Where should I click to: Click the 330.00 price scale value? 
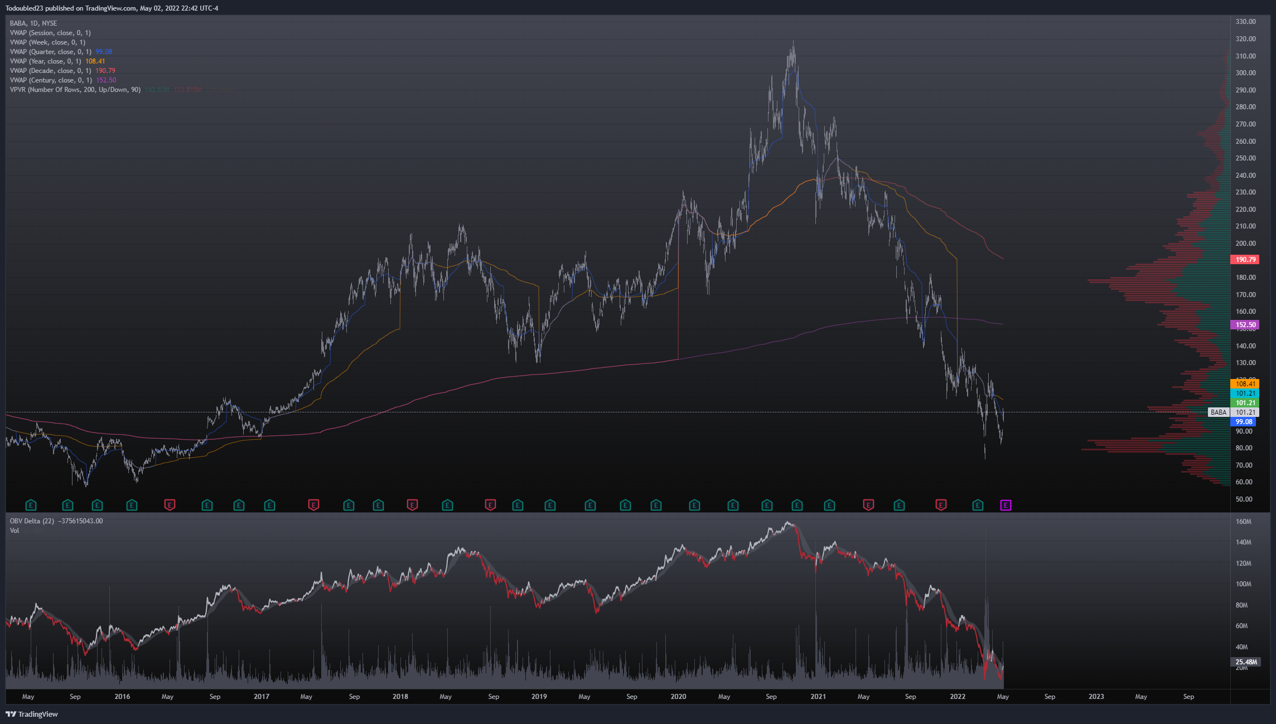click(1246, 22)
